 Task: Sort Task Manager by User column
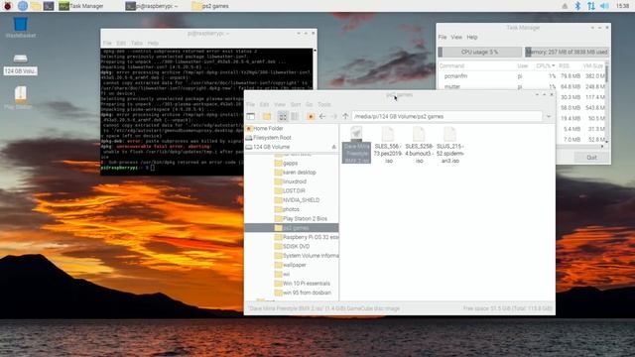coord(523,65)
